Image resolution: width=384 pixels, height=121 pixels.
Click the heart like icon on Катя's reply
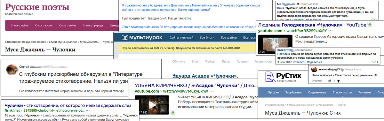tap(374, 62)
